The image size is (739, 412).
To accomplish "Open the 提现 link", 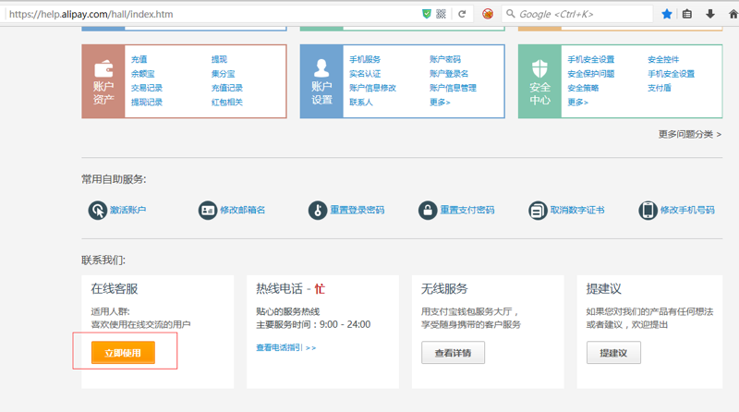I will [x=219, y=59].
